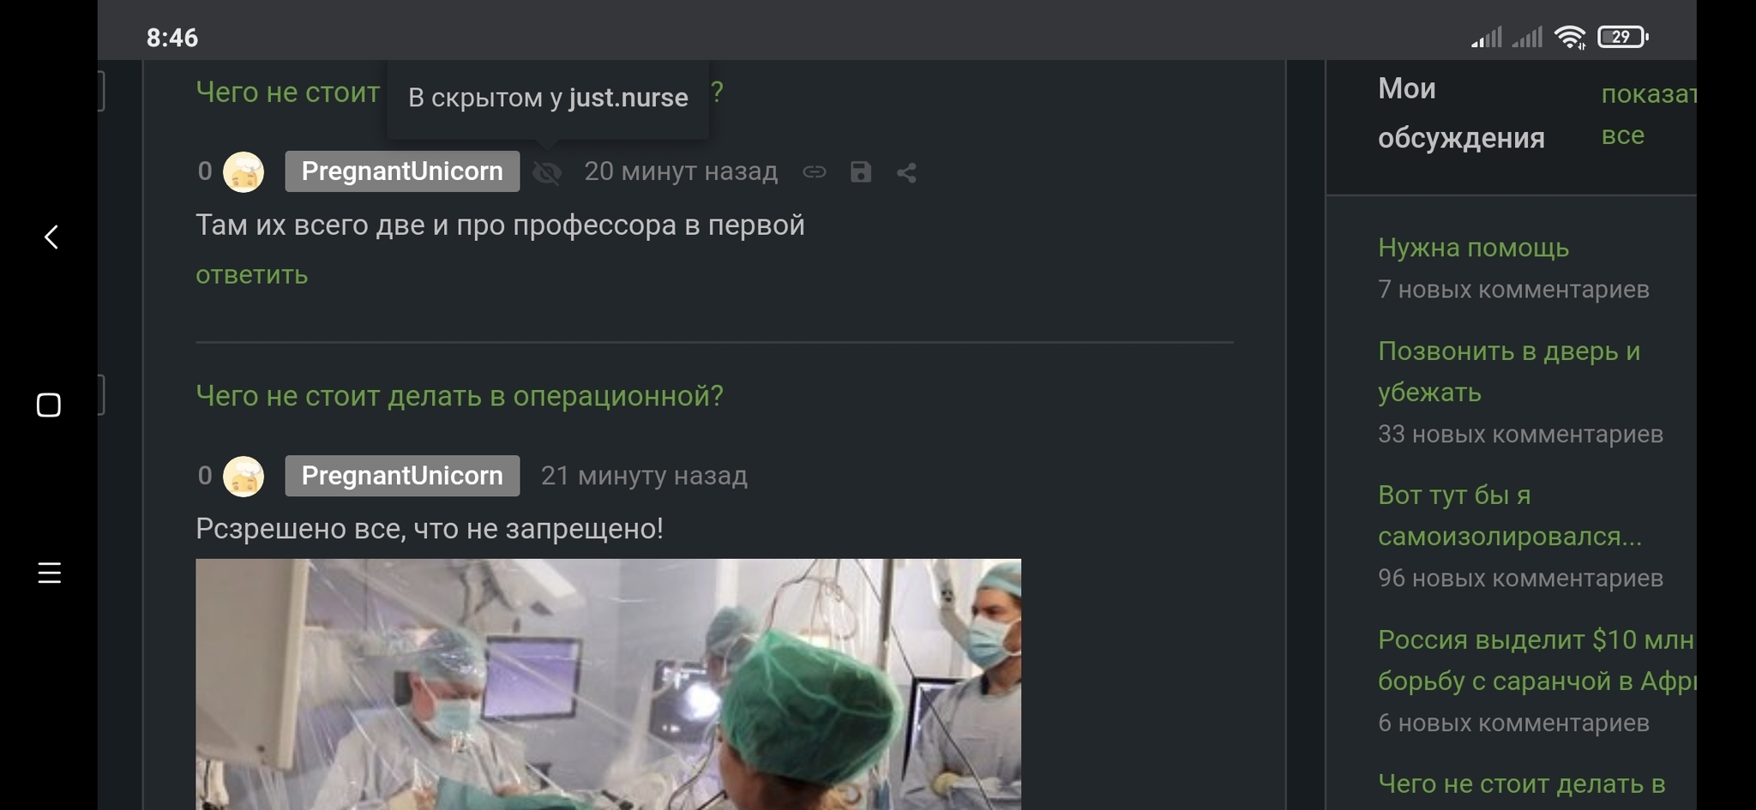Tap the Android home square button
This screenshot has height=810, width=1756.
[49, 405]
